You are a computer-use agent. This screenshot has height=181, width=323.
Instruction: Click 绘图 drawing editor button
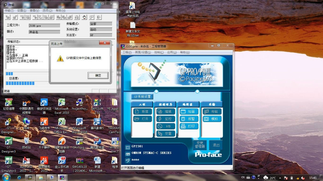coord(189,111)
